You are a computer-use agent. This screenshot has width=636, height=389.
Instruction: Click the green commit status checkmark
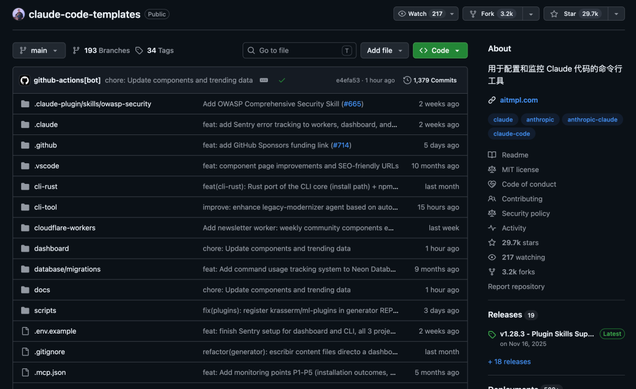tap(282, 80)
